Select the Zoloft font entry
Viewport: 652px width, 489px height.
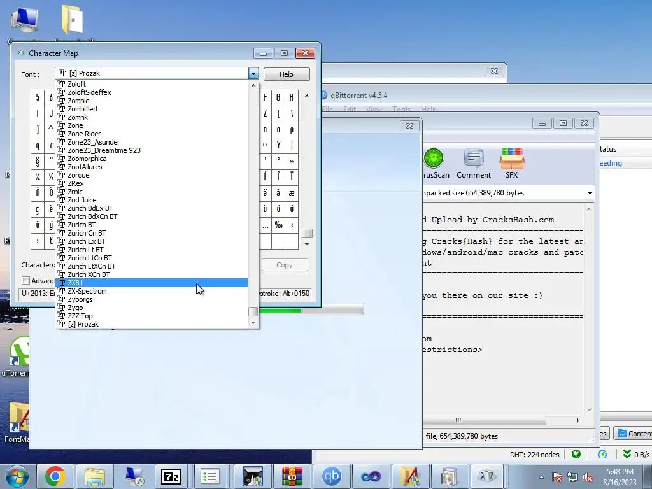tap(152, 84)
